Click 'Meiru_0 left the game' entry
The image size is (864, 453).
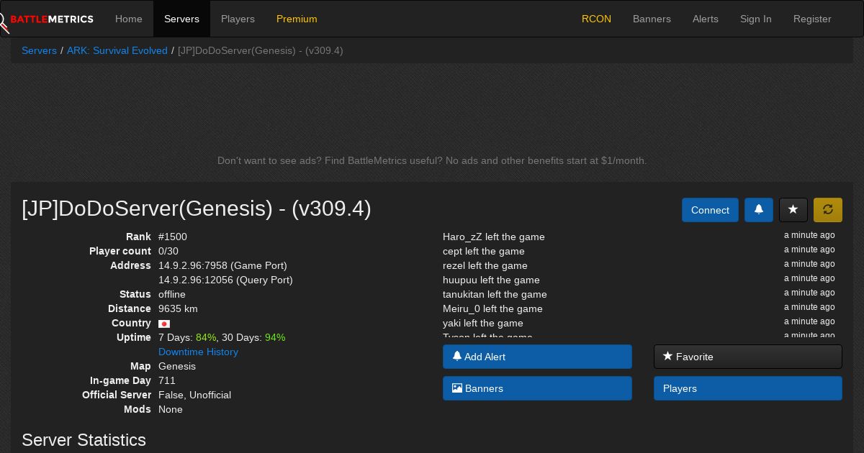click(x=492, y=308)
